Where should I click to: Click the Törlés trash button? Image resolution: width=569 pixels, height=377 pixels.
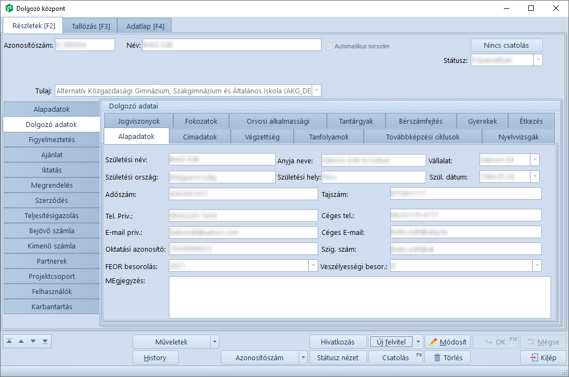[x=447, y=357]
